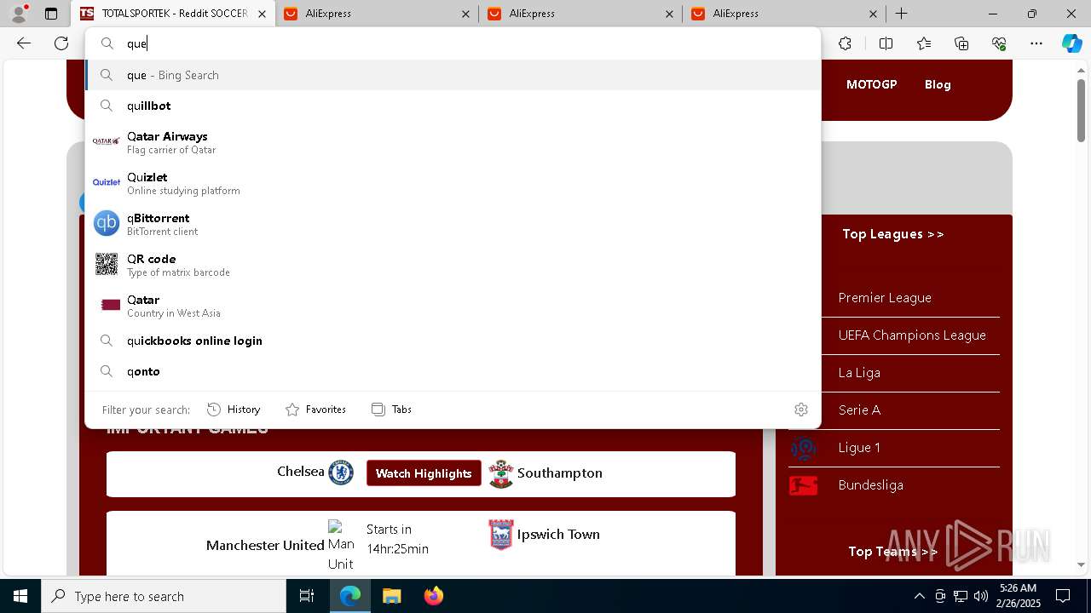Click the Chelsea club crest
Image resolution: width=1091 pixels, height=613 pixels.
[341, 473]
